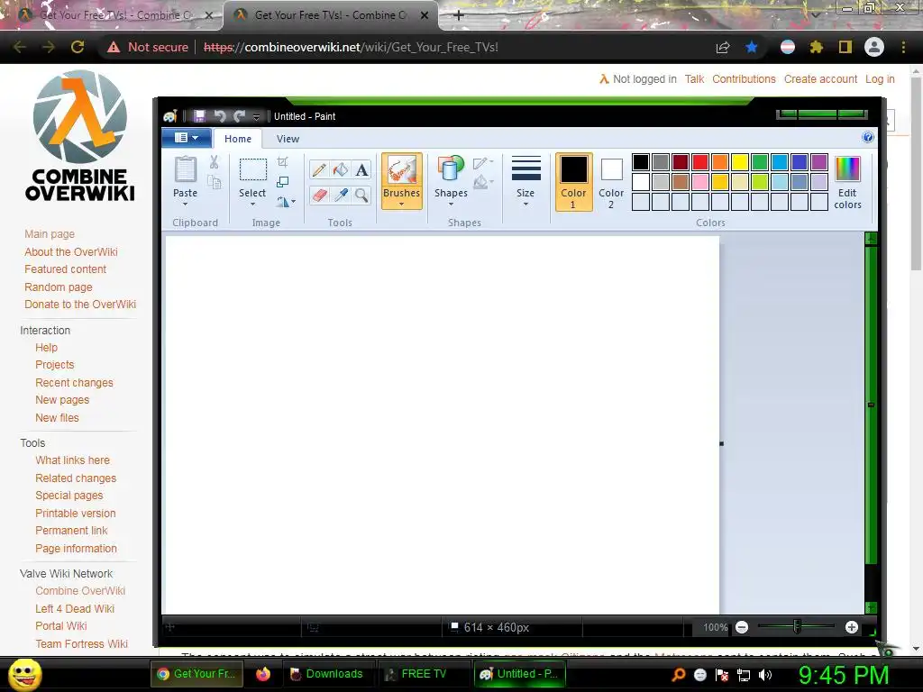Select the Pencil tool in Paint
Image resolution: width=923 pixels, height=692 pixels.
(x=319, y=170)
